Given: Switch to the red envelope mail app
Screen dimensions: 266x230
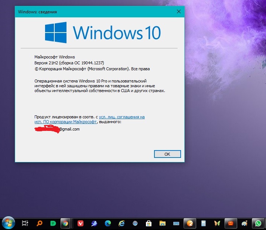Looking at the screenshot, I should click(231, 223).
